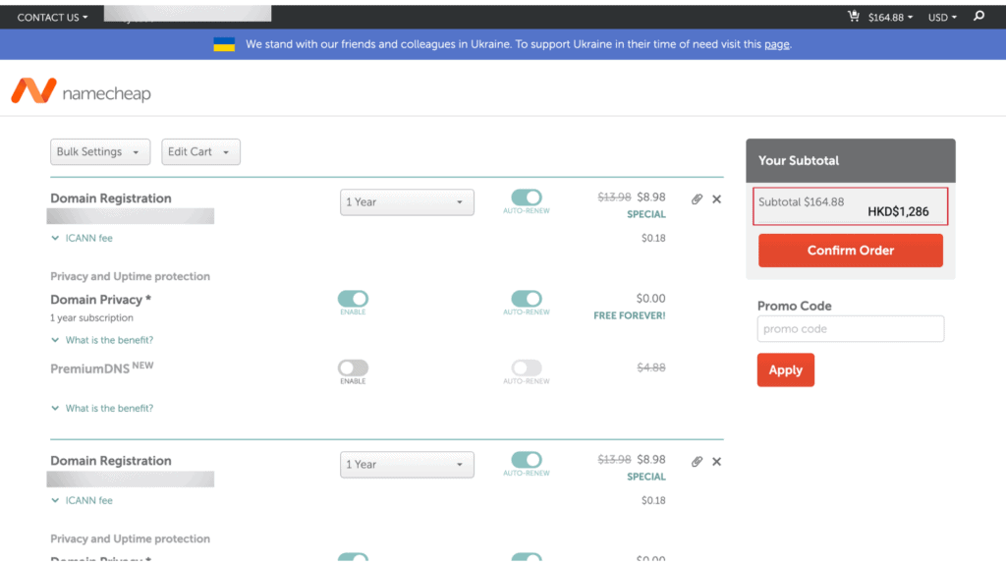Remove the second Domain Registration with X

[x=716, y=462]
